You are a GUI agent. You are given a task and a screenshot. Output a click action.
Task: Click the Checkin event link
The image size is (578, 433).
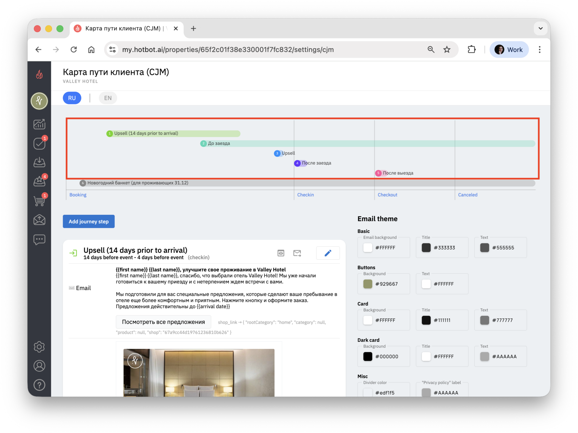[306, 195]
